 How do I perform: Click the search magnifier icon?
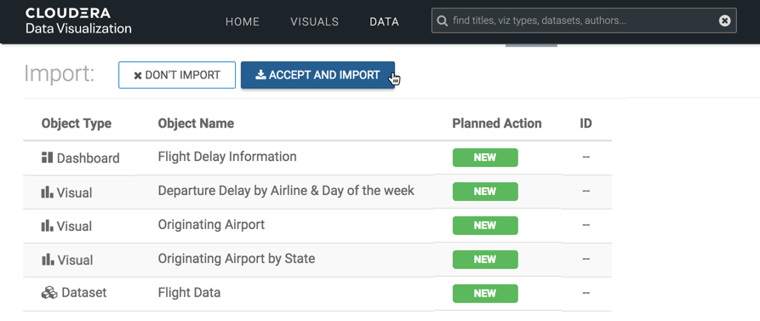(x=442, y=20)
